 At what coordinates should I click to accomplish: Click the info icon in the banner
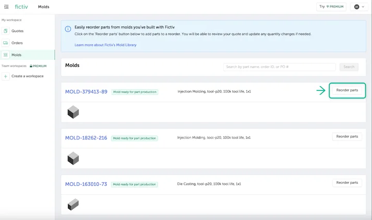(x=68, y=29)
